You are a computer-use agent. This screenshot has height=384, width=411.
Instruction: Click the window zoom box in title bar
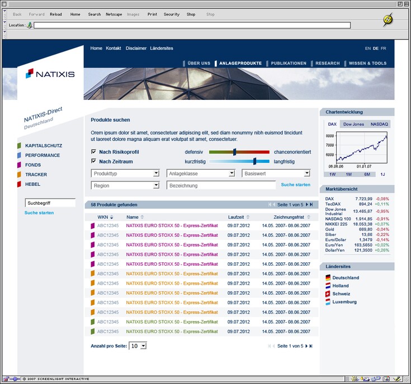400,4
